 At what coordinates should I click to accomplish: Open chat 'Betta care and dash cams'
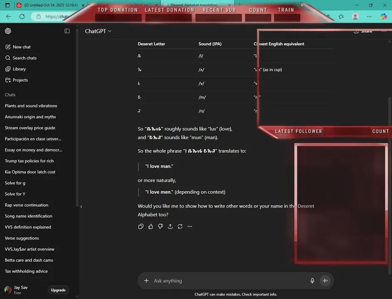[x=29, y=260]
